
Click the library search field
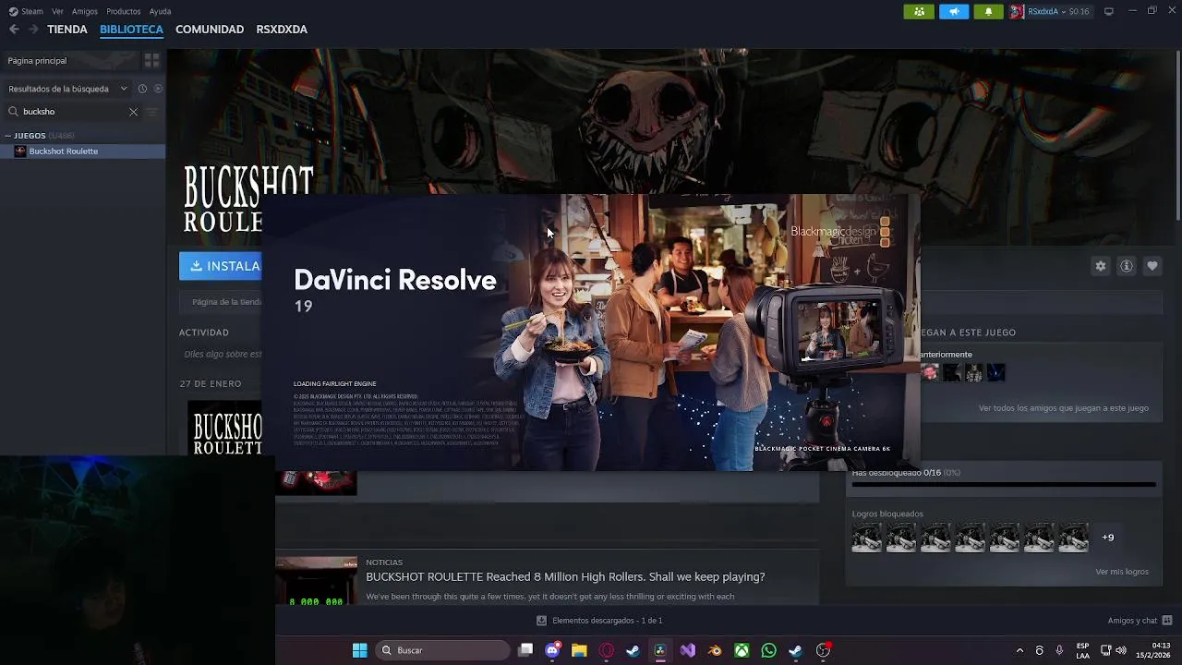(x=74, y=112)
